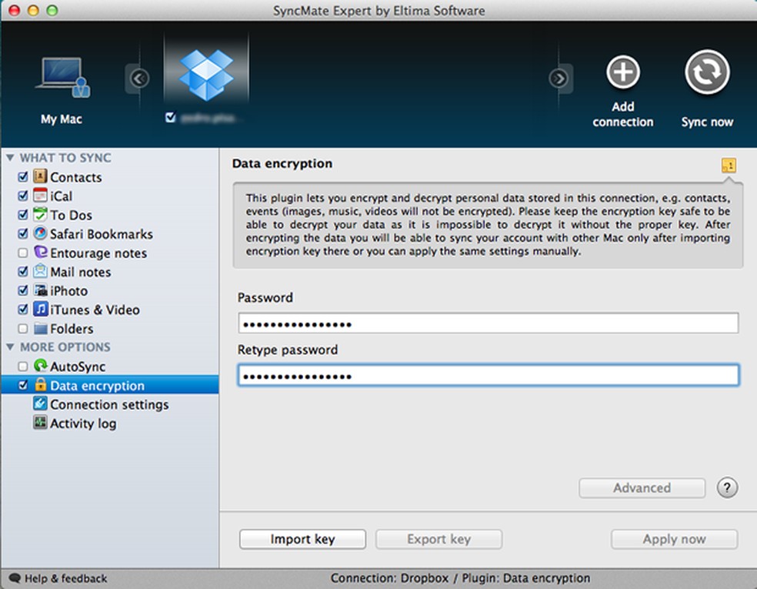Click the Entourage notes icon
This screenshot has height=589, width=757.
coord(40,252)
